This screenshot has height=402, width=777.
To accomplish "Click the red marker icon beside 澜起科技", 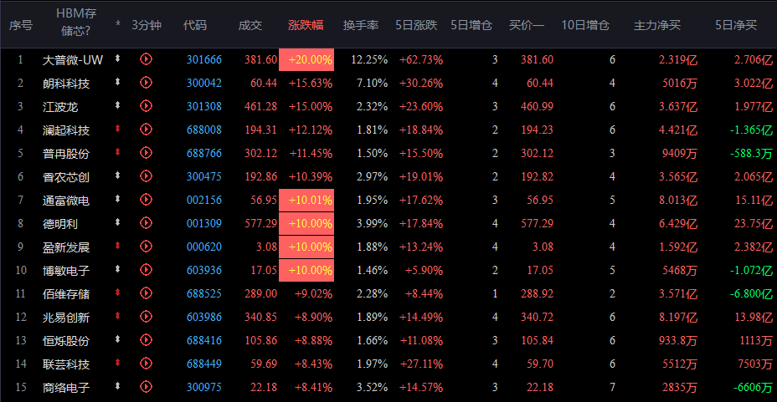I will (117, 129).
